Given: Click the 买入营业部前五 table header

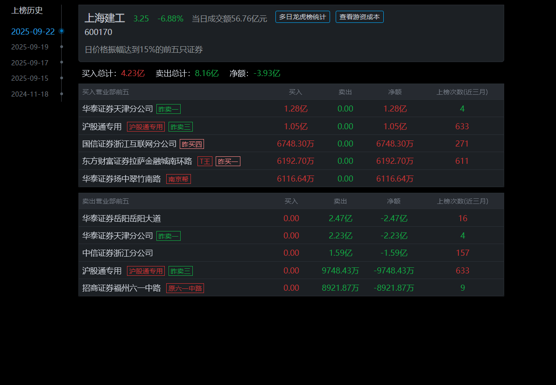Looking at the screenshot, I should tap(106, 92).
